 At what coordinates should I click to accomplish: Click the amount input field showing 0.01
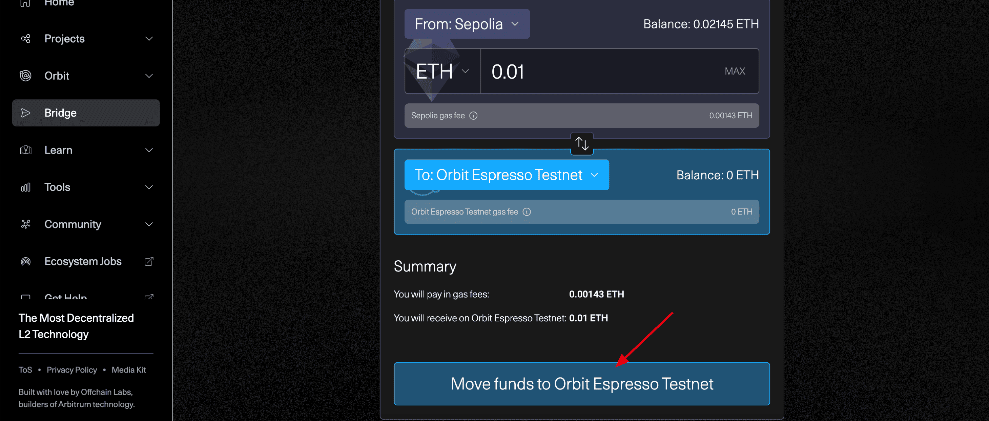click(599, 72)
